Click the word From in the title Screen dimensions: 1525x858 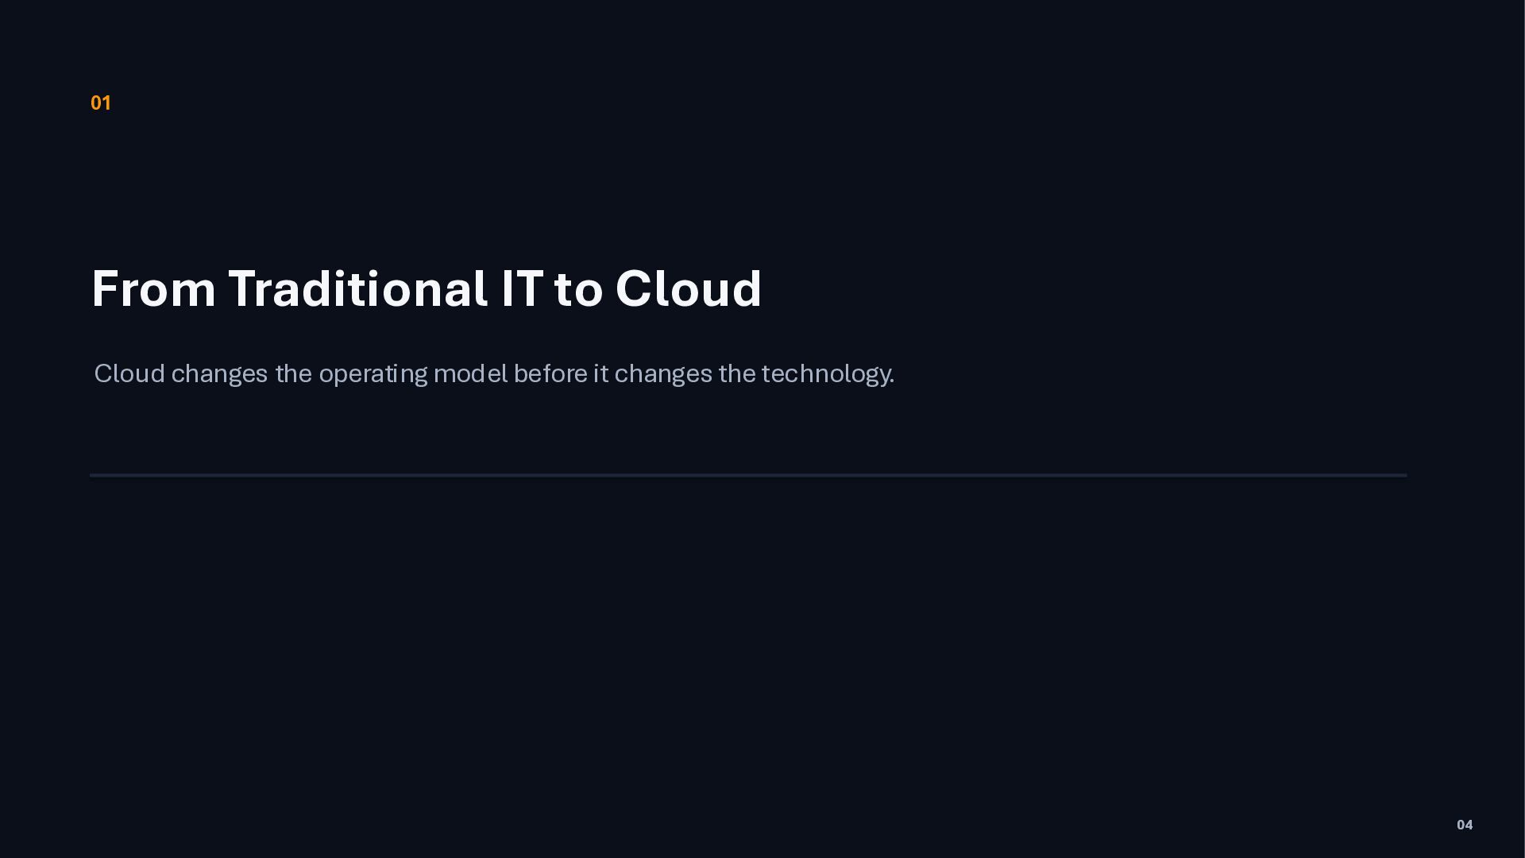[154, 288]
